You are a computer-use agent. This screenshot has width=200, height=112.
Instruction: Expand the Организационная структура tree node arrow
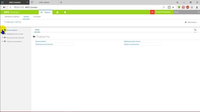click(2, 38)
